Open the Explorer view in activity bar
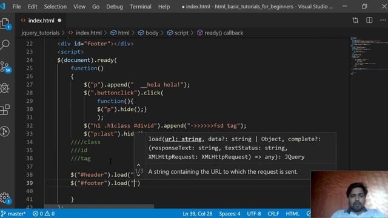This screenshot has width=388, height=218. tap(5, 24)
